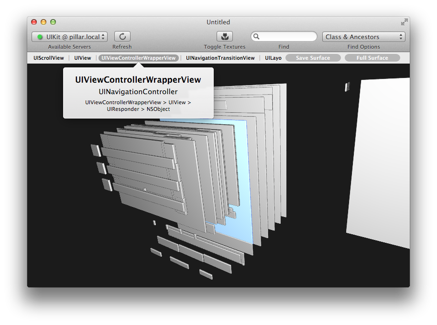The image size is (437, 325).
Task: Click the Refresh circular arrow button
Action: tap(122, 36)
